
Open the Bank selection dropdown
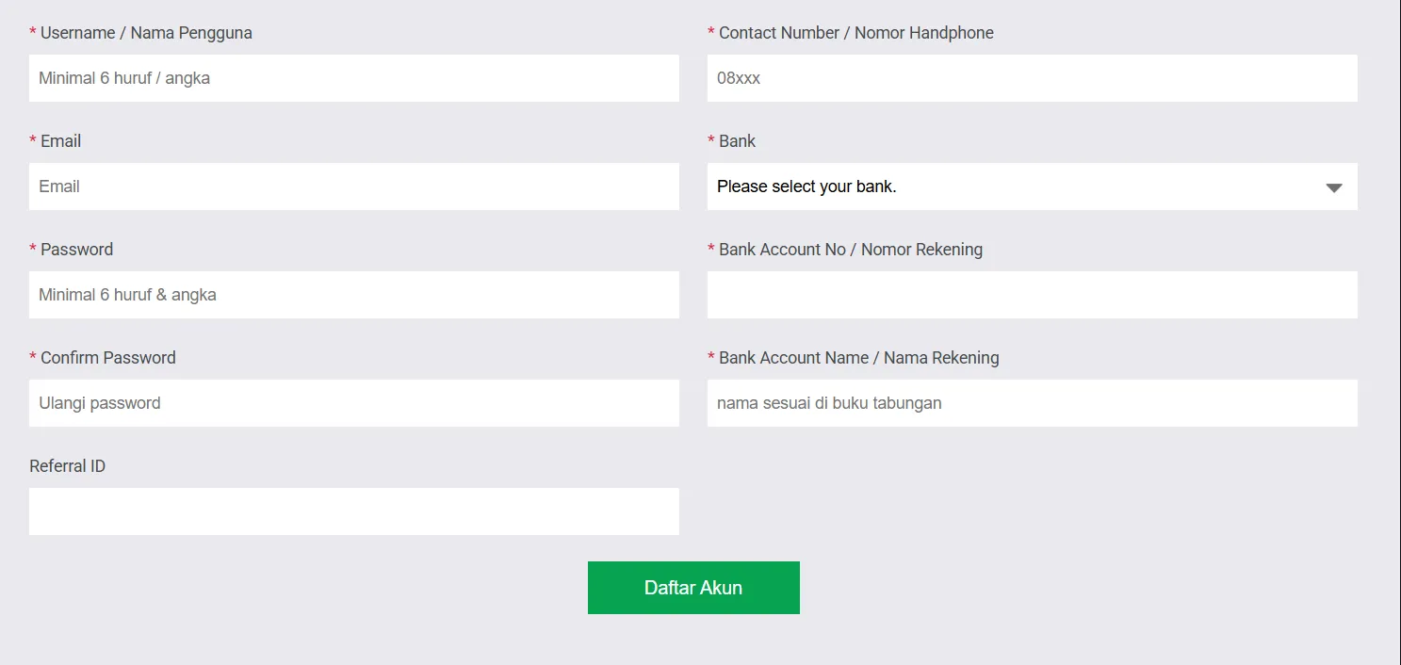(x=1032, y=187)
